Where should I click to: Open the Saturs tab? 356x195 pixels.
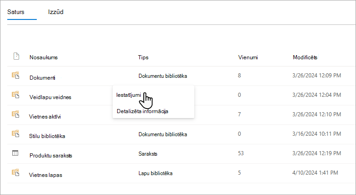tap(15, 12)
